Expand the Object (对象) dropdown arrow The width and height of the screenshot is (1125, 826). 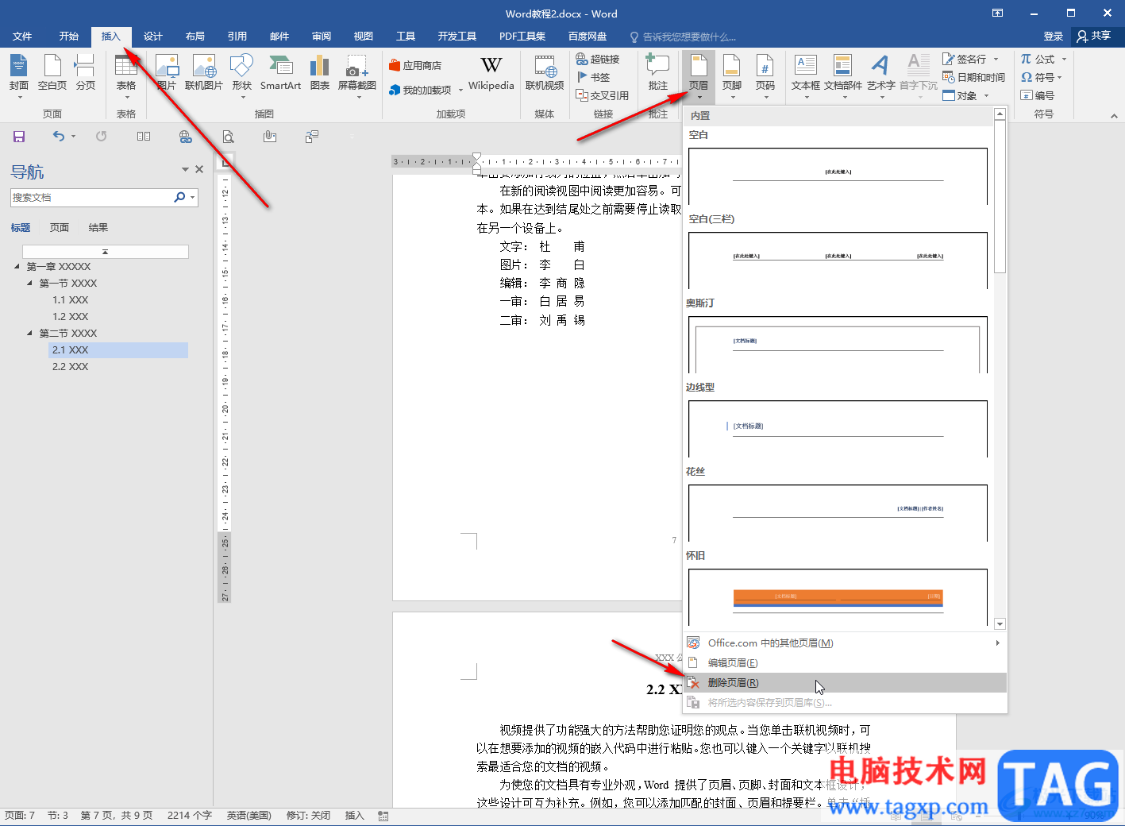pyautogui.click(x=987, y=96)
